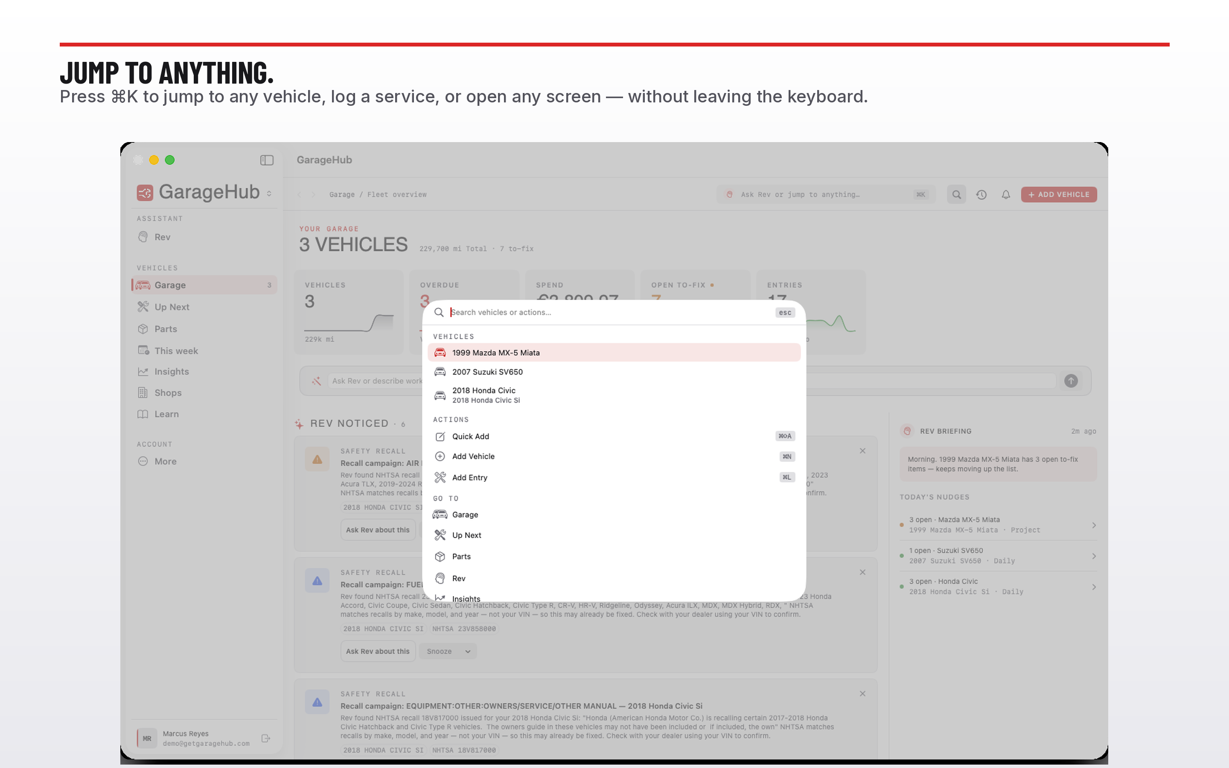
Task: Open Shops in the sidebar
Action: (204, 393)
